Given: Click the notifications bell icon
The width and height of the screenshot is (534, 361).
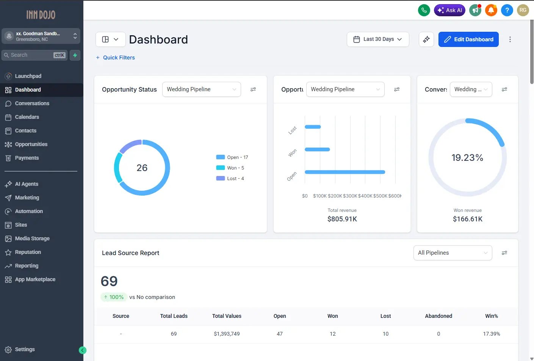Looking at the screenshot, I should (x=491, y=10).
